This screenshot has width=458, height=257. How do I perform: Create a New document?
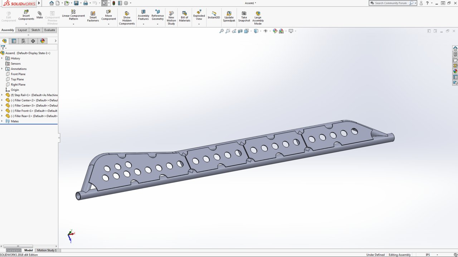pos(57,3)
